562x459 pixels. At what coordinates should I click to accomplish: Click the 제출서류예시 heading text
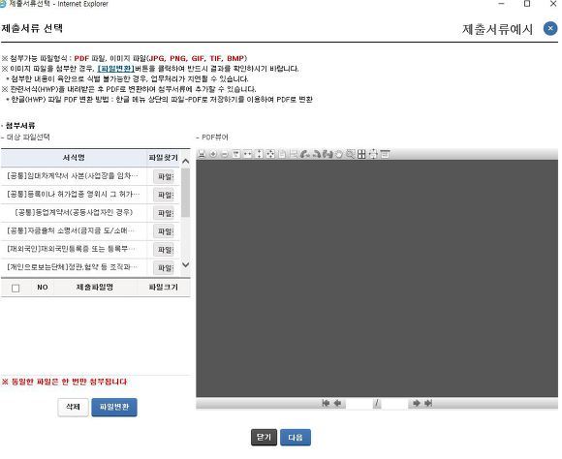(x=497, y=29)
